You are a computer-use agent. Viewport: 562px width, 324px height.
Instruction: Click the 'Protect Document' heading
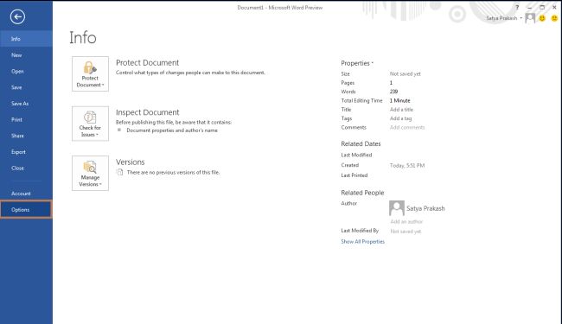click(x=147, y=63)
